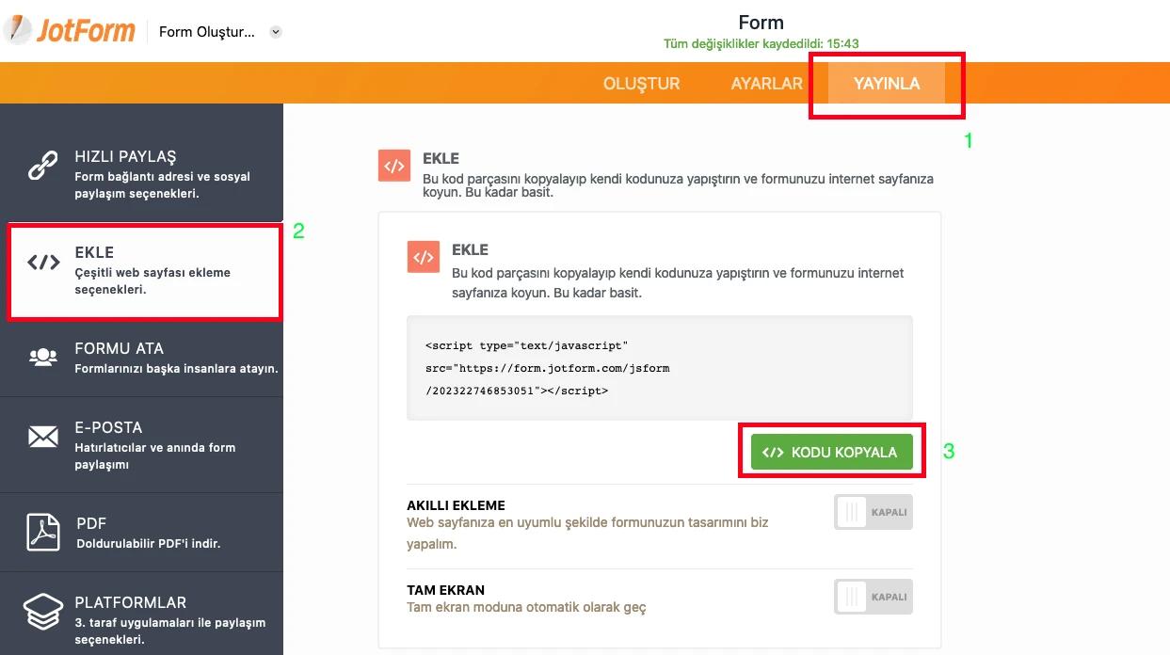The image size is (1170, 655).
Task: Click the envelope icon for E-Posta
Action: (x=43, y=437)
